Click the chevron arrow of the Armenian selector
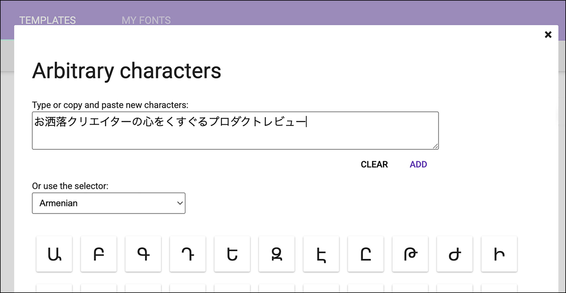Screen dimensions: 566x293 pyautogui.click(x=180, y=203)
